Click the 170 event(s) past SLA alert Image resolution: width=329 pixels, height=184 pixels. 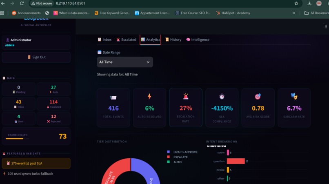tap(36, 163)
